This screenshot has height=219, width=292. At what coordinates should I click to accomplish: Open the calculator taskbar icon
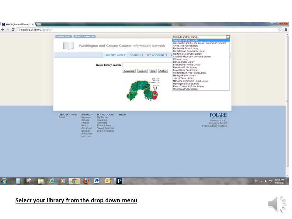click(x=18, y=181)
